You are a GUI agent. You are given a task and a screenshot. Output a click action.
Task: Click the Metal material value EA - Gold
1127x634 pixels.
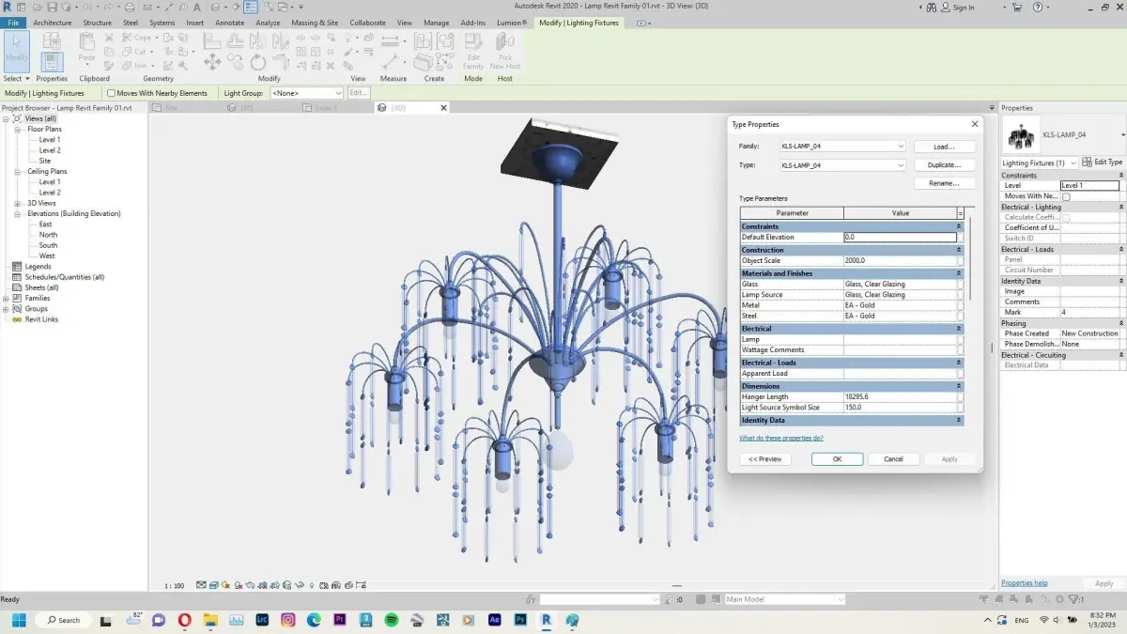point(900,305)
